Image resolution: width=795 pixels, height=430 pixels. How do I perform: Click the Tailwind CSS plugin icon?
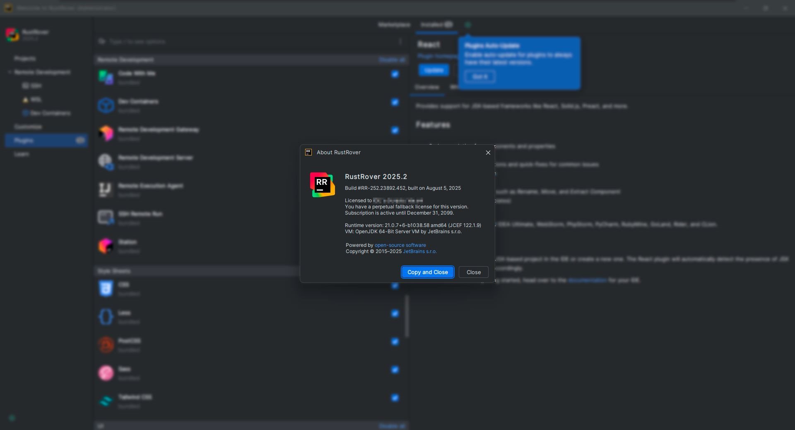(x=106, y=401)
